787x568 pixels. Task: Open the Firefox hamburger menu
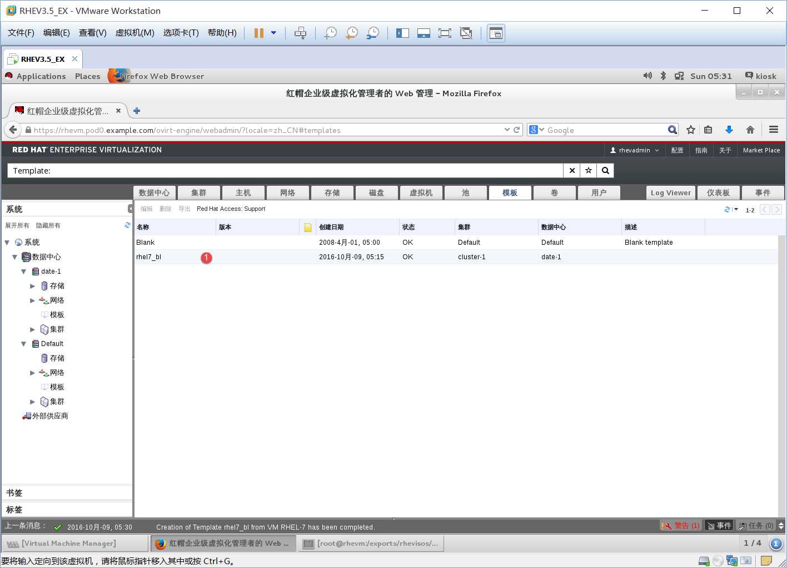774,130
